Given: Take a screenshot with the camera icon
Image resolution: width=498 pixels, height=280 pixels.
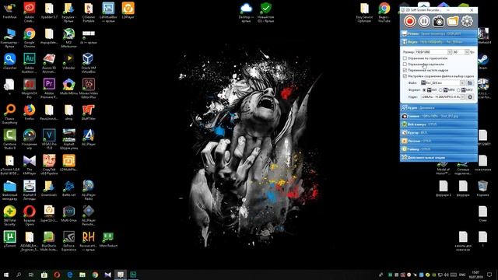Looking at the screenshot, I should (x=438, y=21).
